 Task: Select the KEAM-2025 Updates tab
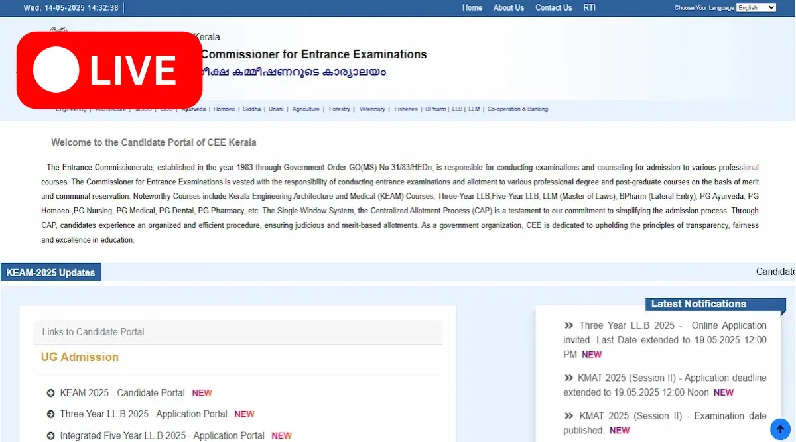point(50,272)
